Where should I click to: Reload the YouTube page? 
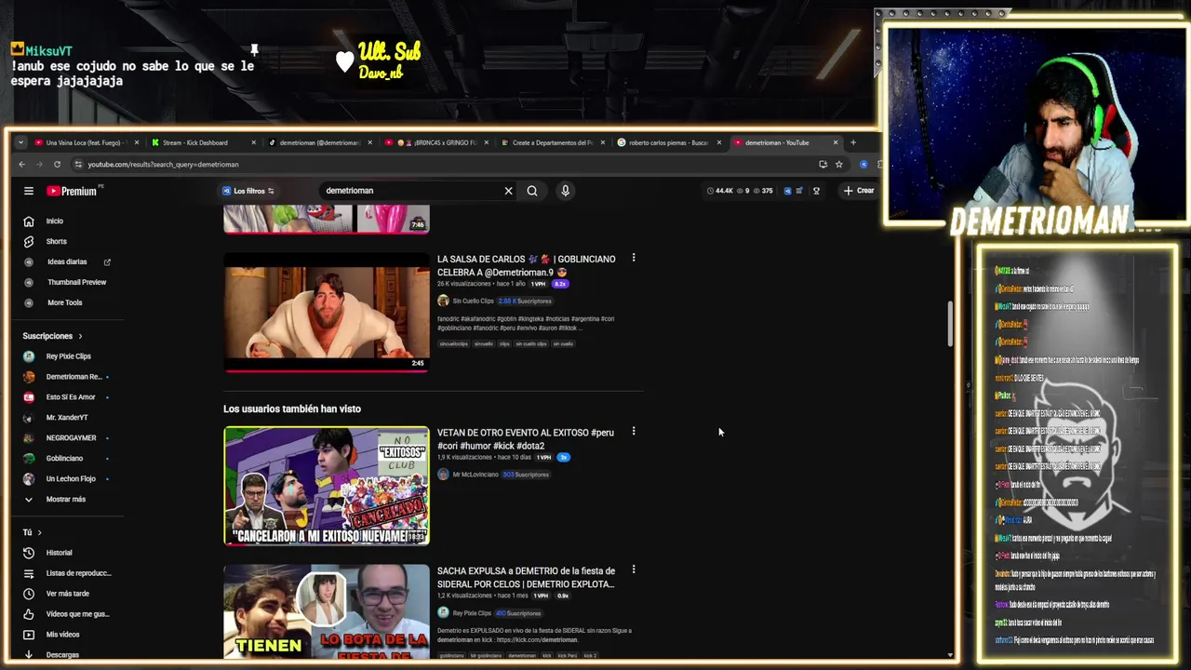(x=57, y=165)
